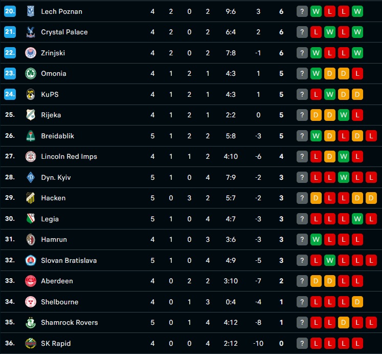This screenshot has width=382, height=354.
Task: Go to the Breidablik team name link
Action: (x=58, y=136)
